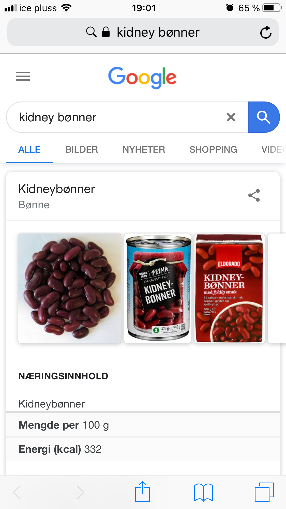Image resolution: width=286 pixels, height=509 pixels.
Task: Show the Safari tabs overview
Action: coord(264,492)
